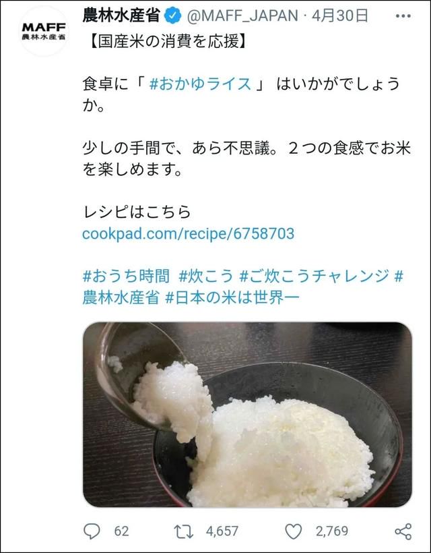Open the MAFF profile avatar
431x553 pixels.
44,31
